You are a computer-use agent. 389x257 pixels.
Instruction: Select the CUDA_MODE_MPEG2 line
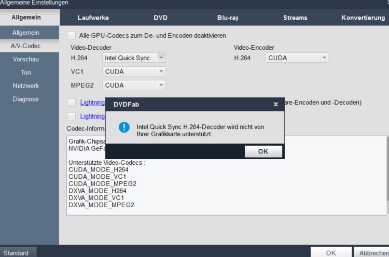[x=103, y=183]
